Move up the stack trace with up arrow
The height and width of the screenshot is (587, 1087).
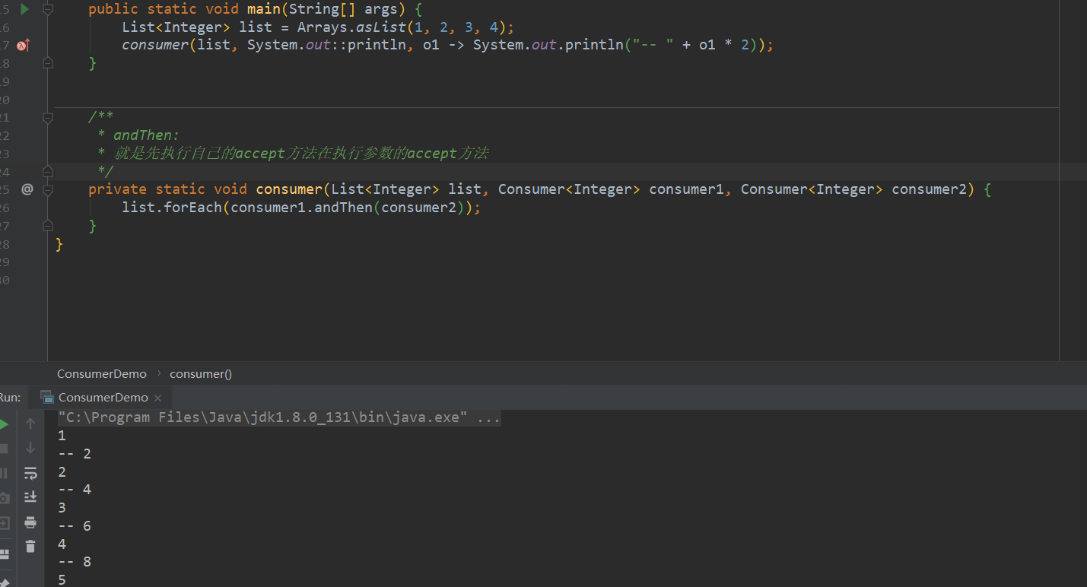30,424
